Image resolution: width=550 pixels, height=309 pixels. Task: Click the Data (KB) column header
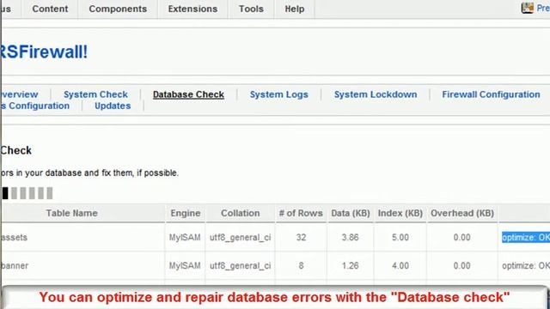351,213
